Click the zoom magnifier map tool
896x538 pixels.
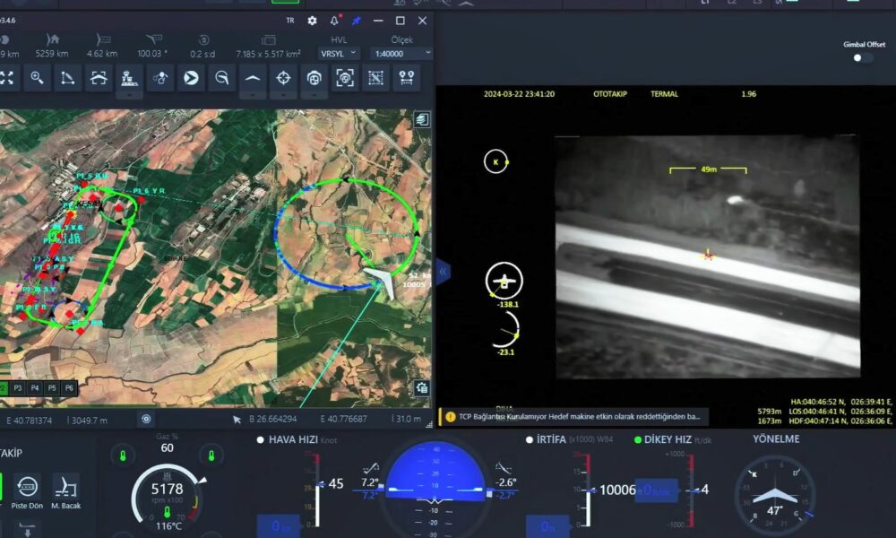[x=37, y=79]
